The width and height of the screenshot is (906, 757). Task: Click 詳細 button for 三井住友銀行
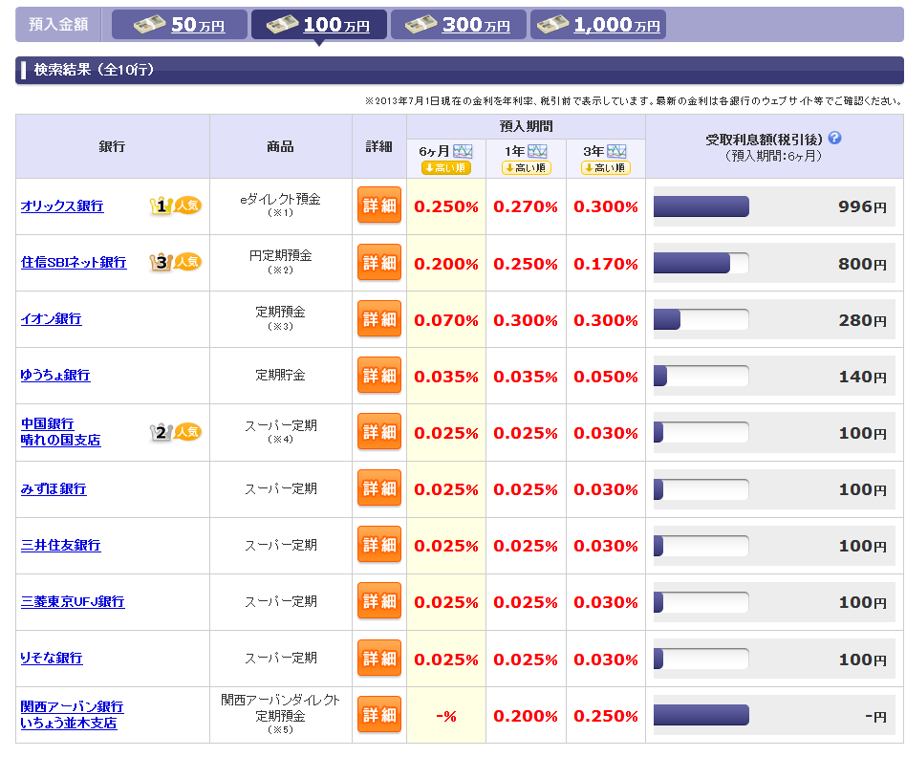(x=379, y=544)
